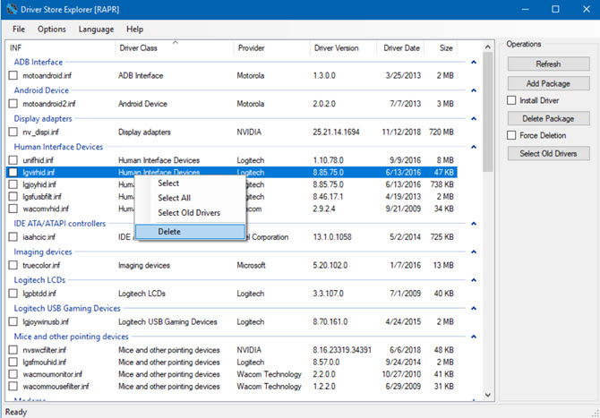This screenshot has height=418, width=600.
Task: Sort by the Provider column header
Action: tap(271, 47)
